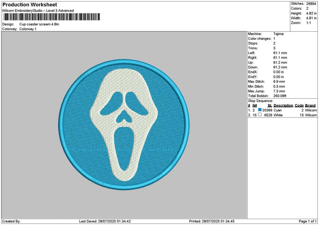Click the Description column header
319x225 pixels.
(283, 105)
